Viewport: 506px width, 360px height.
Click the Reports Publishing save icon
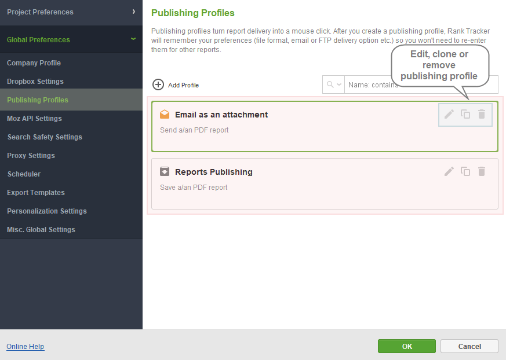pos(165,171)
